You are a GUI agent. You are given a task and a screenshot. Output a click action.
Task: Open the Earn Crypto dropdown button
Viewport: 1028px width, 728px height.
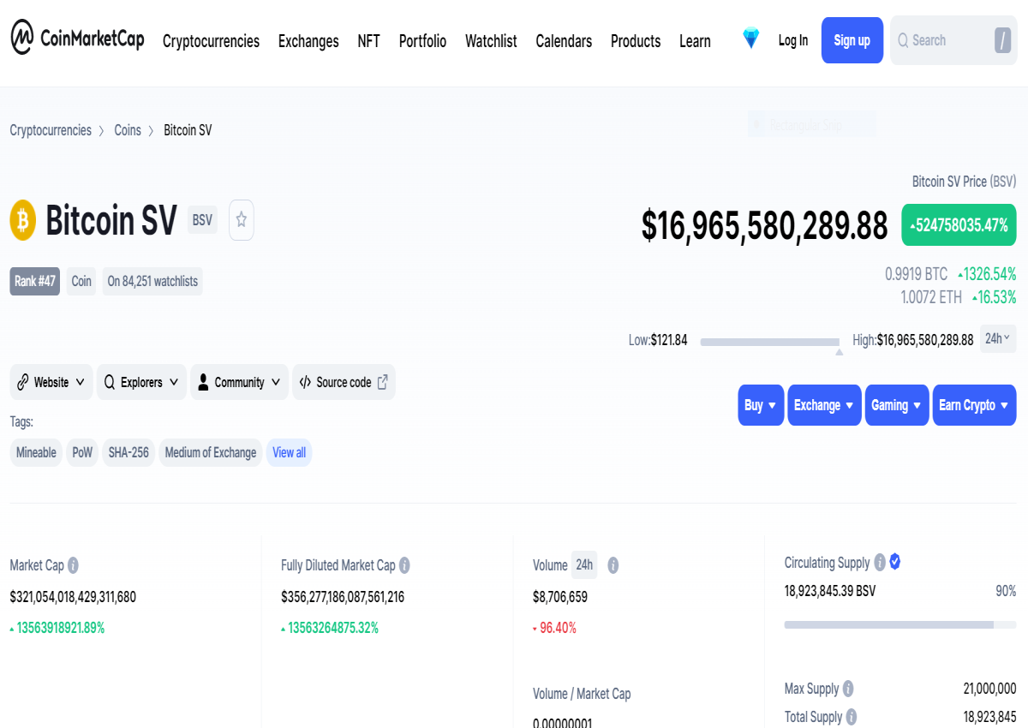pyautogui.click(x=974, y=405)
